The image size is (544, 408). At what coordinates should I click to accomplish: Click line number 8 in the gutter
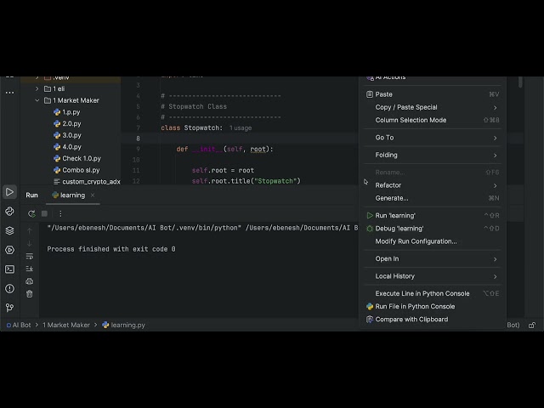(x=138, y=139)
